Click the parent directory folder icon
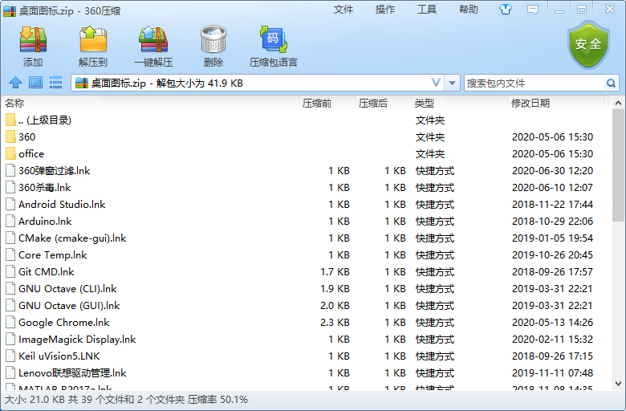Screen dimensions: 626x411 click(x=10, y=120)
